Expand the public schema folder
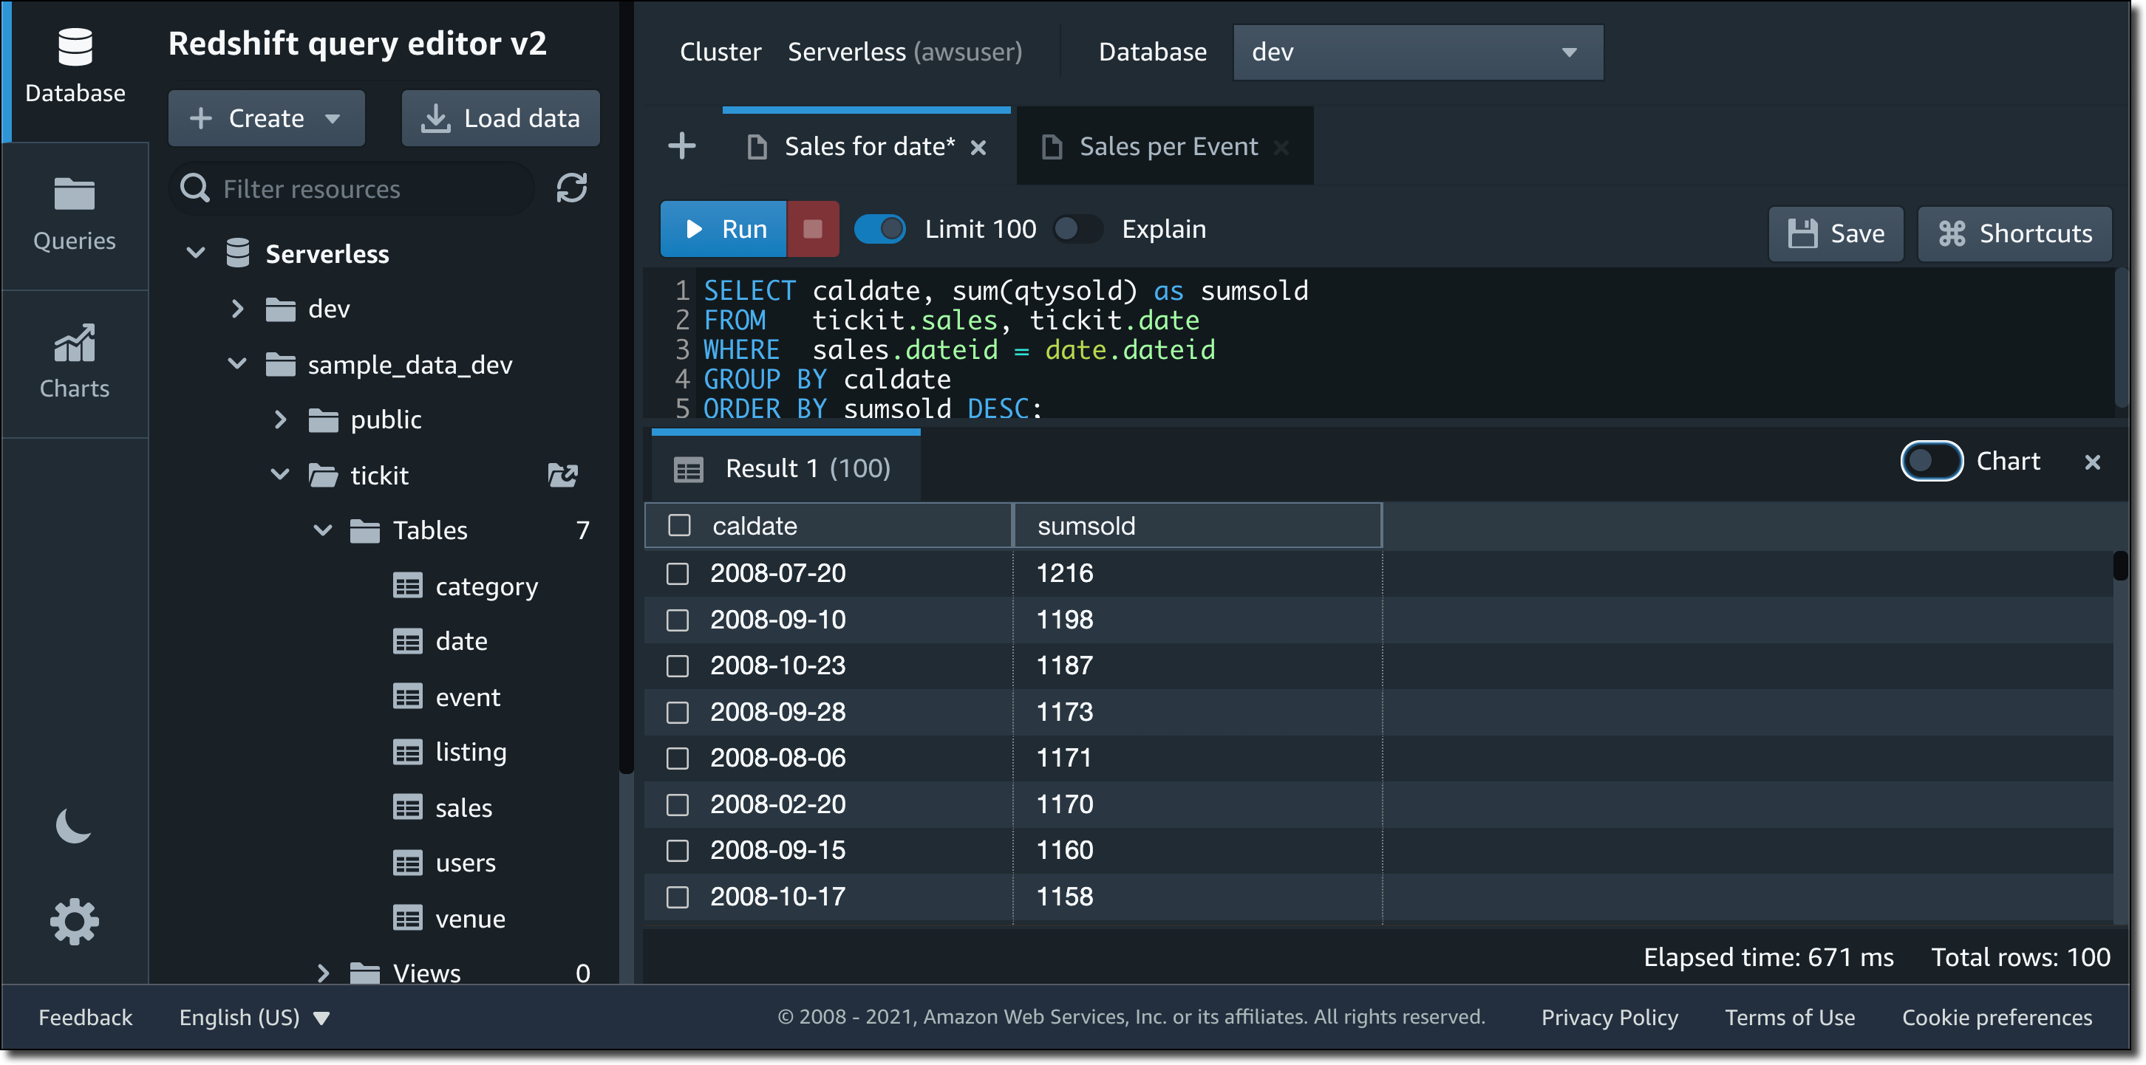The image size is (2146, 1065). point(281,420)
